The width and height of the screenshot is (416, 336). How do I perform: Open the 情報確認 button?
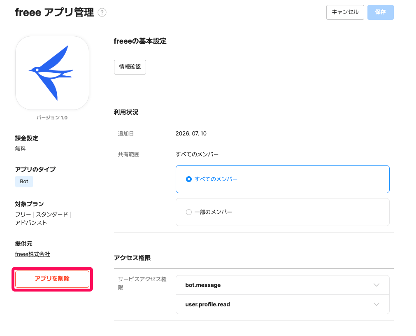pyautogui.click(x=130, y=67)
